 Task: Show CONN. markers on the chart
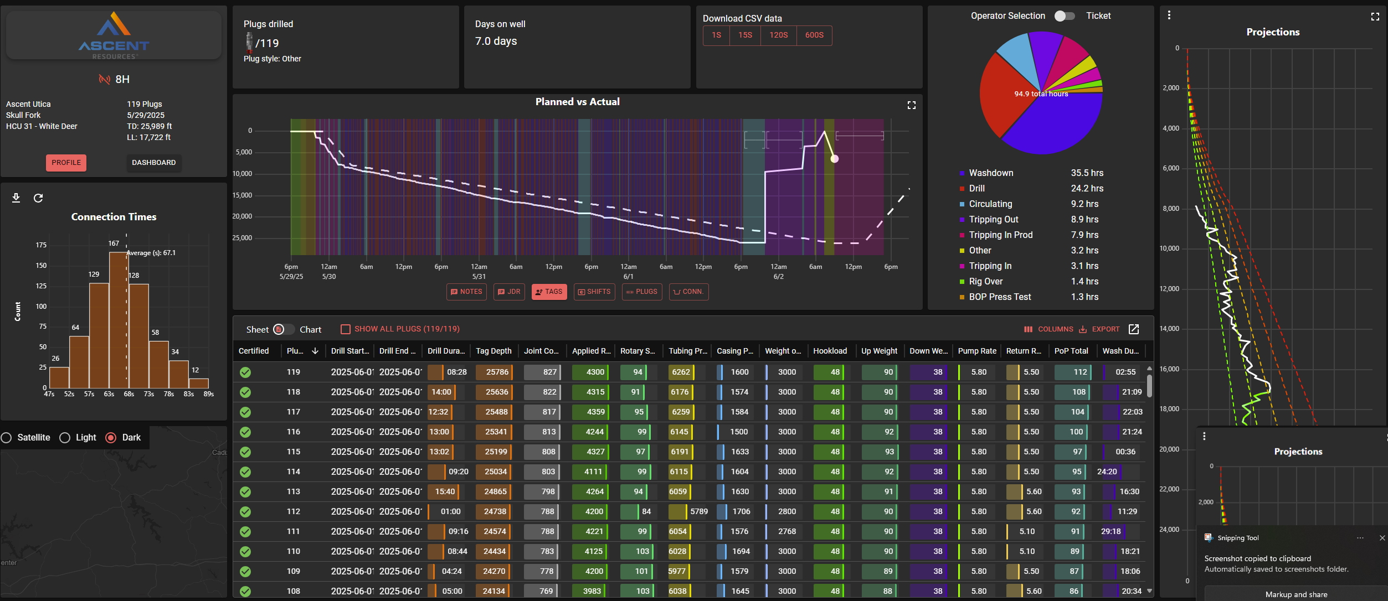point(688,292)
